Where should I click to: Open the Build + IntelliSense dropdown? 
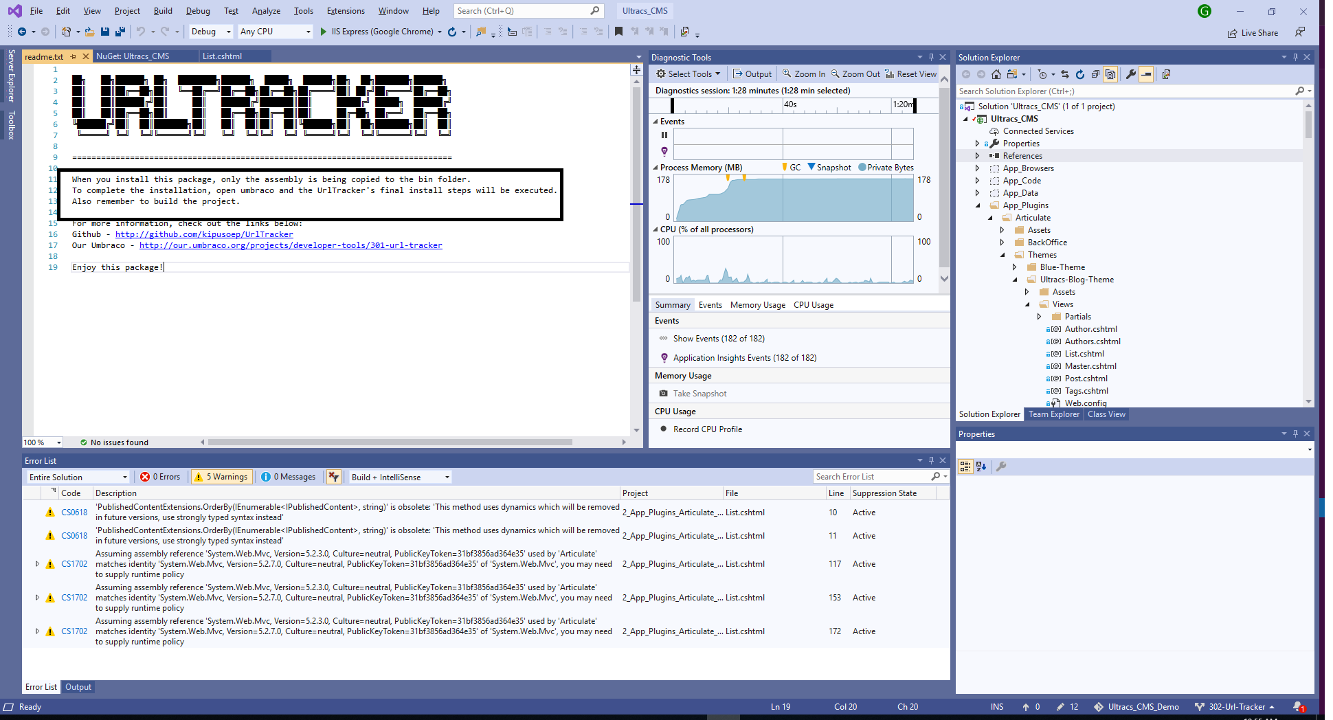[400, 477]
